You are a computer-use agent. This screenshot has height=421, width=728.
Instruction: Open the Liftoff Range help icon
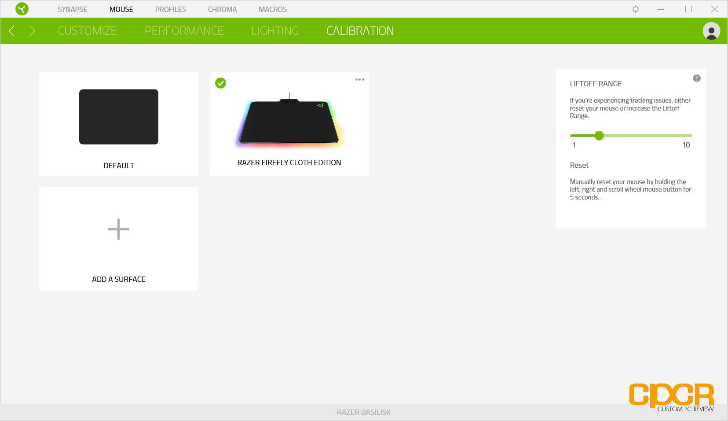696,78
